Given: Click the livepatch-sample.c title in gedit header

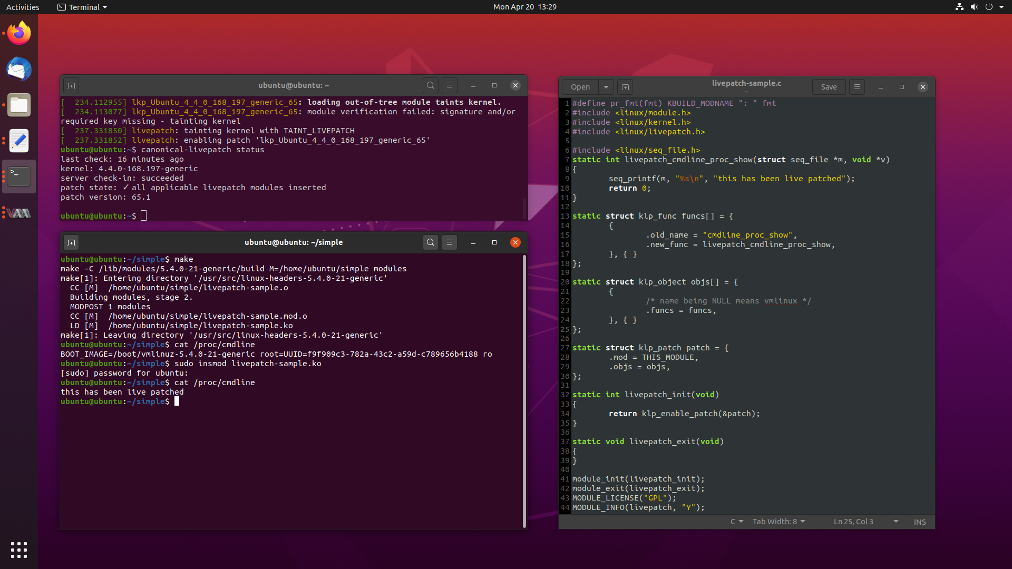Looking at the screenshot, I should [x=746, y=83].
